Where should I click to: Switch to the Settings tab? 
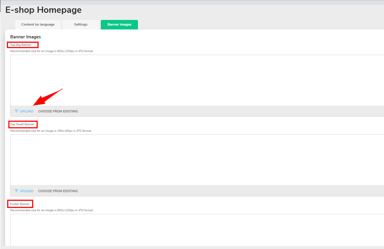[81, 25]
